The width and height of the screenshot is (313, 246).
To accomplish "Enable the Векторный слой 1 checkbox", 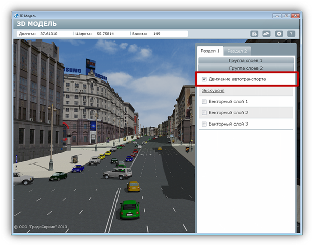I will click(x=204, y=102).
